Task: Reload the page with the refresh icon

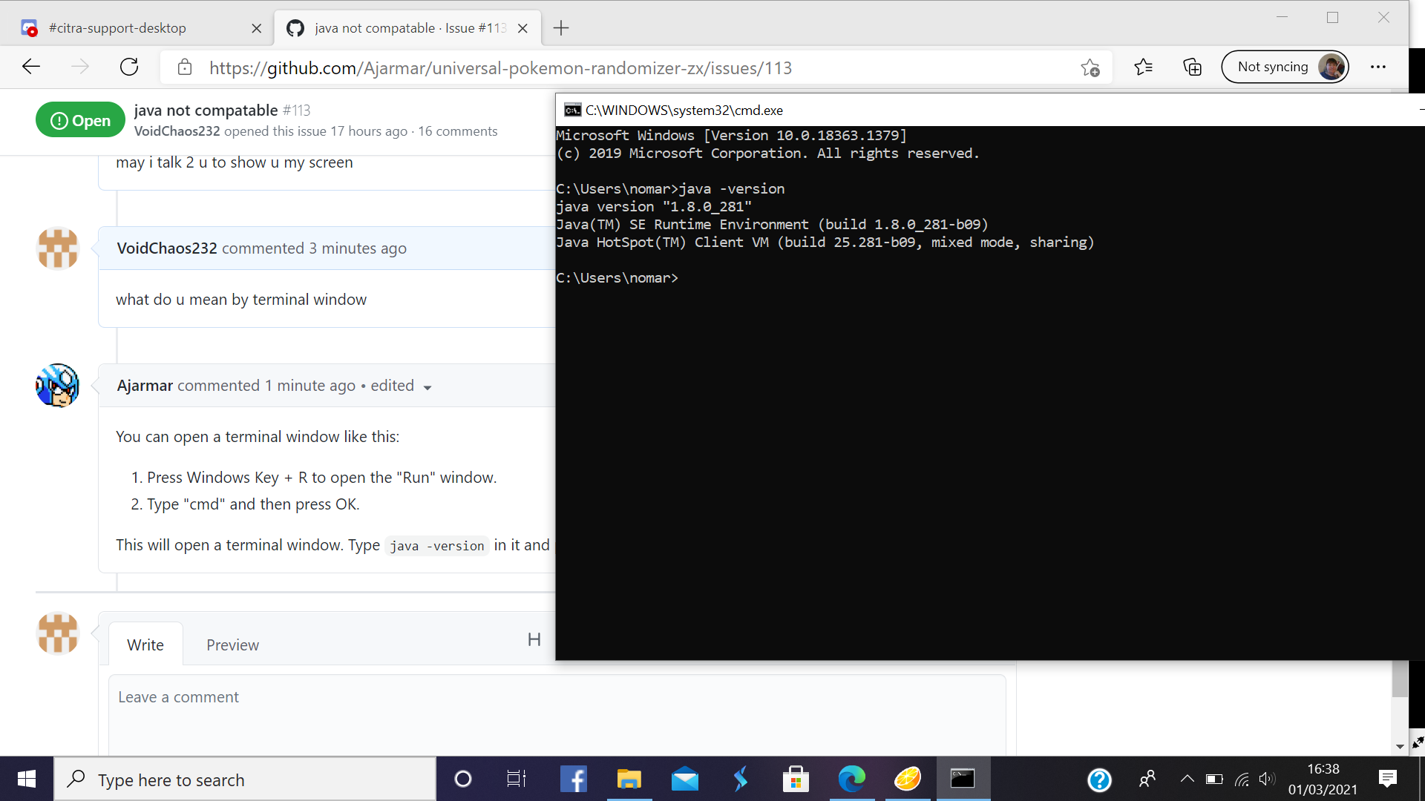Action: [129, 67]
